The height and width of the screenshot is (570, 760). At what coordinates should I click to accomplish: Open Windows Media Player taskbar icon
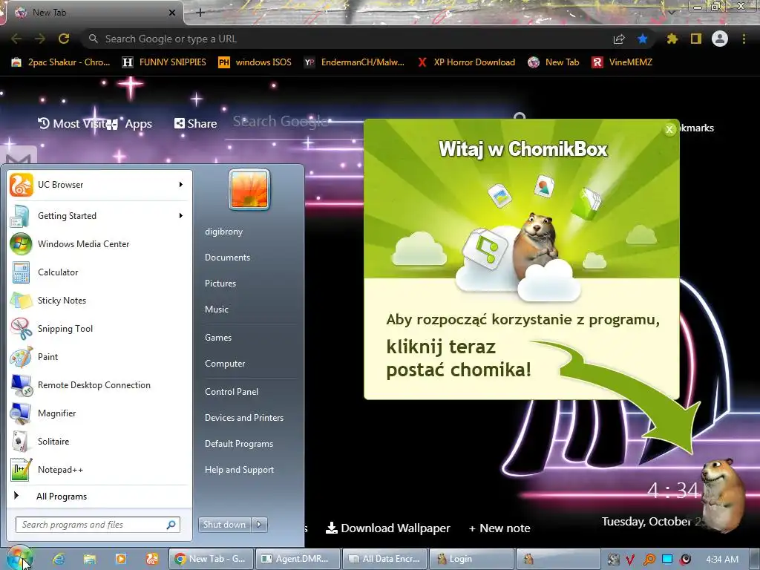(x=121, y=559)
